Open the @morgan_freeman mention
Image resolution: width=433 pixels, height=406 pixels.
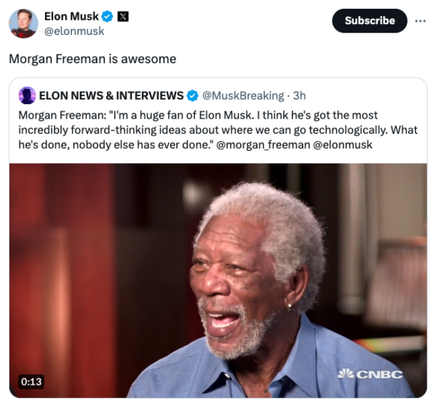click(x=263, y=145)
